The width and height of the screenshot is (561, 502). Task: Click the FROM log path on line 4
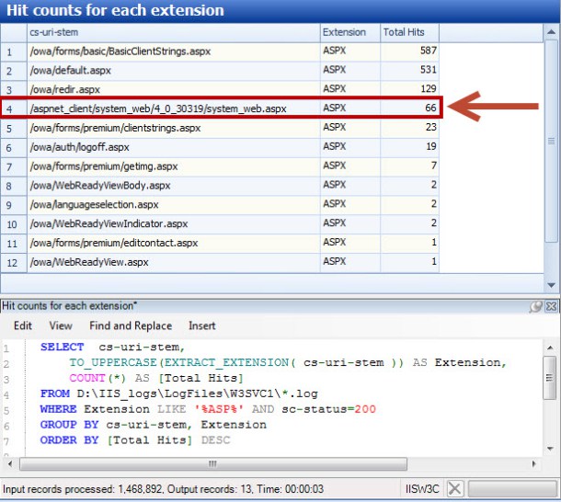point(197,394)
